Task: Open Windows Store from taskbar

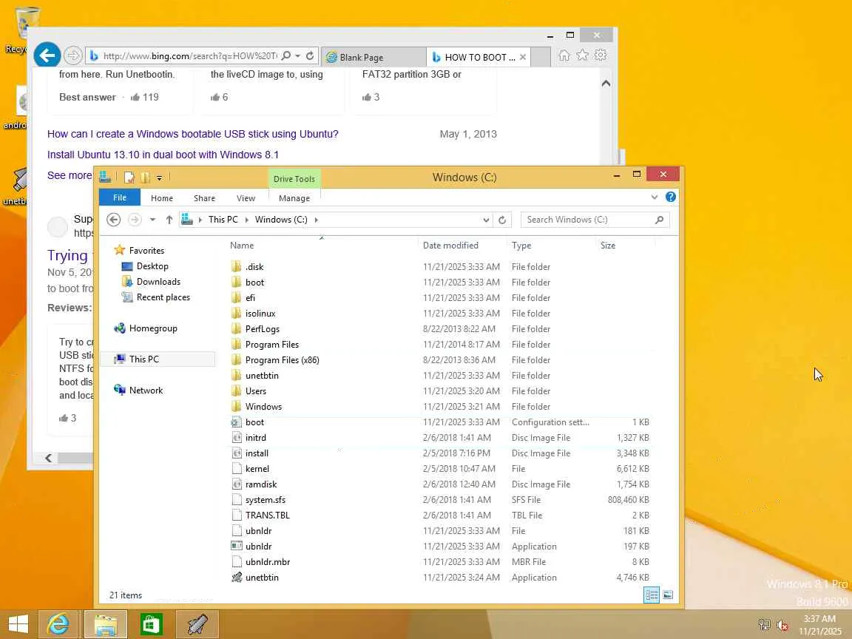Action: [151, 623]
